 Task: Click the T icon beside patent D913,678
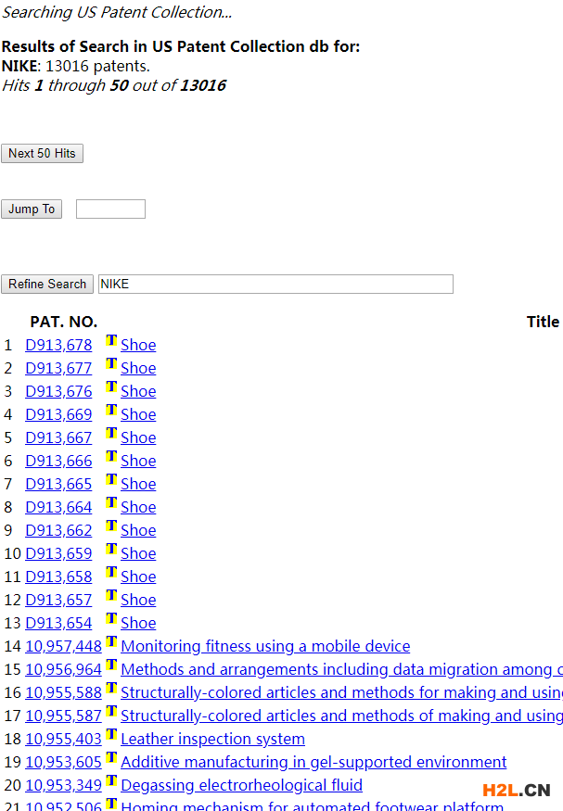(111, 340)
